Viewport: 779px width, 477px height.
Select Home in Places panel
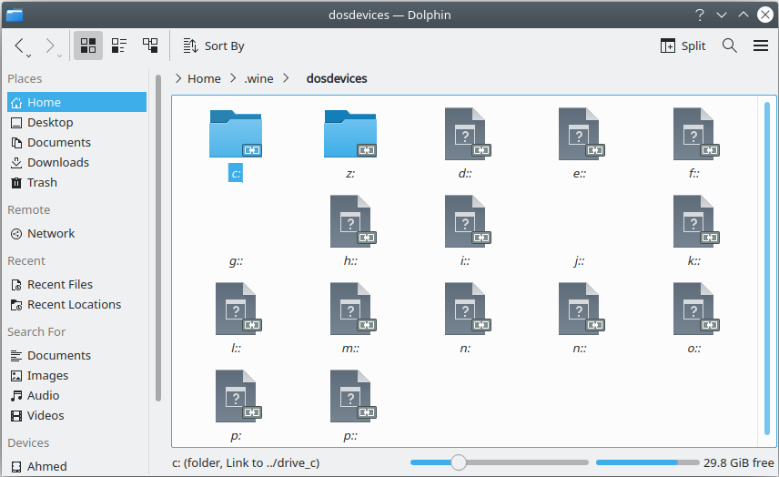pyautogui.click(x=77, y=102)
